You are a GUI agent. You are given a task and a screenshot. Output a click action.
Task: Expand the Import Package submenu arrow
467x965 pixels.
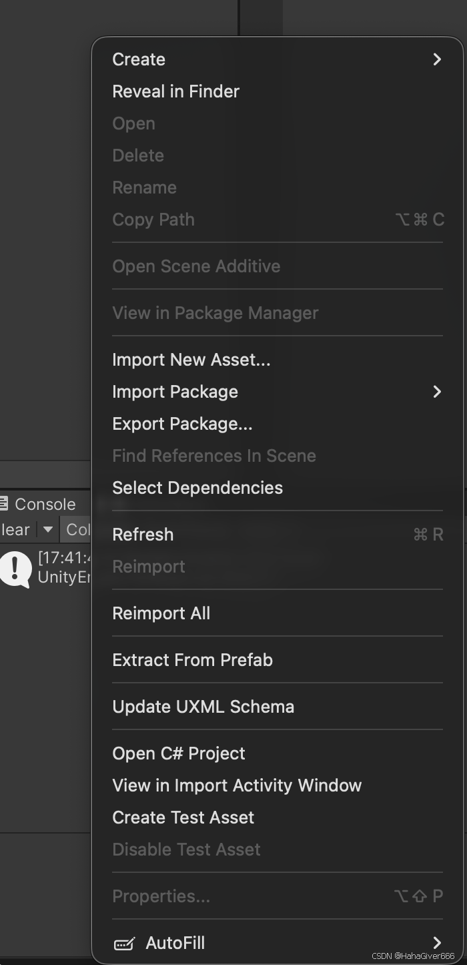(x=437, y=392)
